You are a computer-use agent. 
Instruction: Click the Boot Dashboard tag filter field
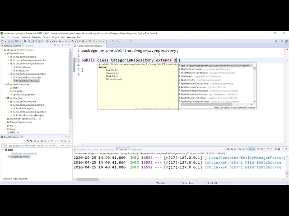click(x=36, y=145)
